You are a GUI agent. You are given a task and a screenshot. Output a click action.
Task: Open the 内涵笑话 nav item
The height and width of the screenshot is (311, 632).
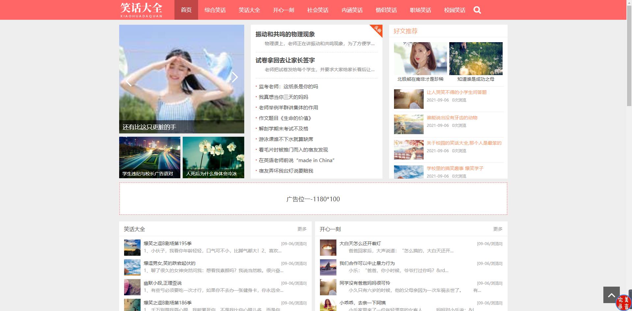click(x=352, y=10)
